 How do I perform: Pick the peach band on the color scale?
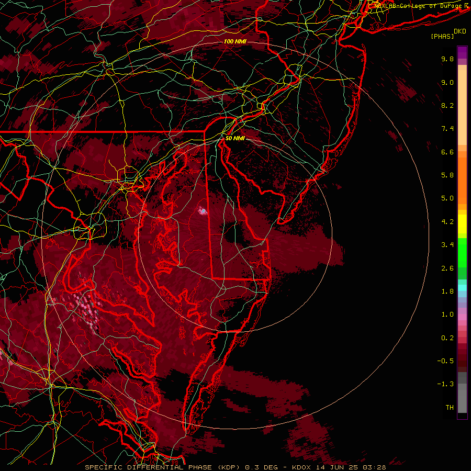point(462,108)
